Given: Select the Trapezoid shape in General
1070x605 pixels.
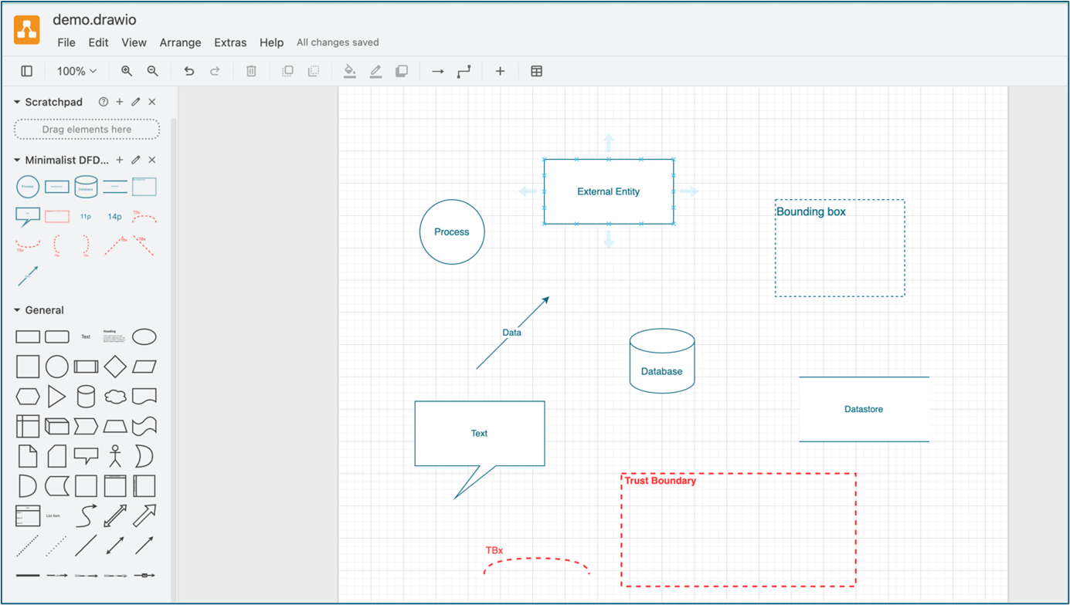Looking at the screenshot, I should [x=115, y=426].
